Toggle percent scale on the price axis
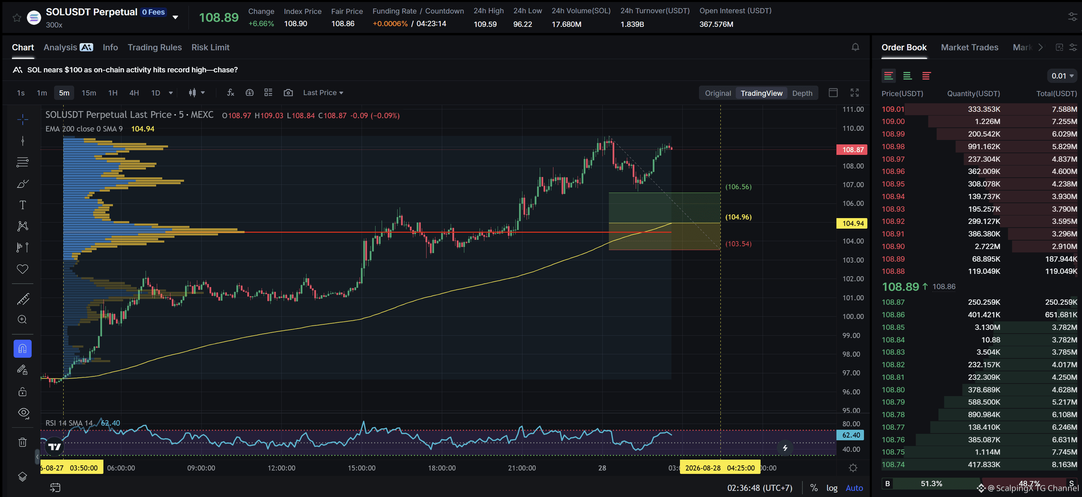The width and height of the screenshot is (1082, 497). click(x=814, y=488)
